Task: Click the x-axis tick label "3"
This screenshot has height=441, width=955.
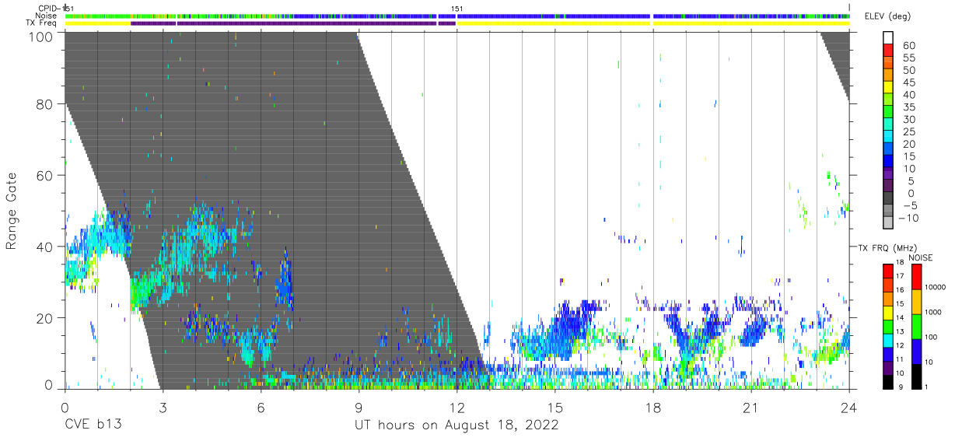Action: click(163, 408)
